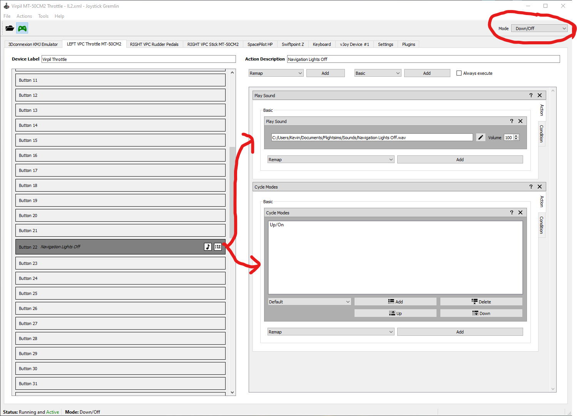Click the cycle modes icon on Button 22
This screenshot has height=416, width=577.
click(x=218, y=247)
